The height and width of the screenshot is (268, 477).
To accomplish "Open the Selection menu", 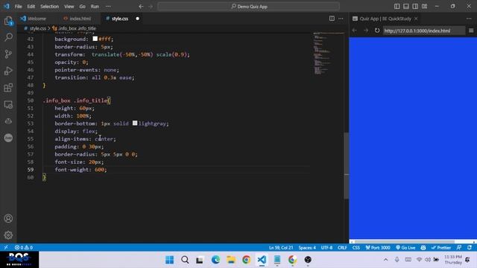I will [50, 7].
